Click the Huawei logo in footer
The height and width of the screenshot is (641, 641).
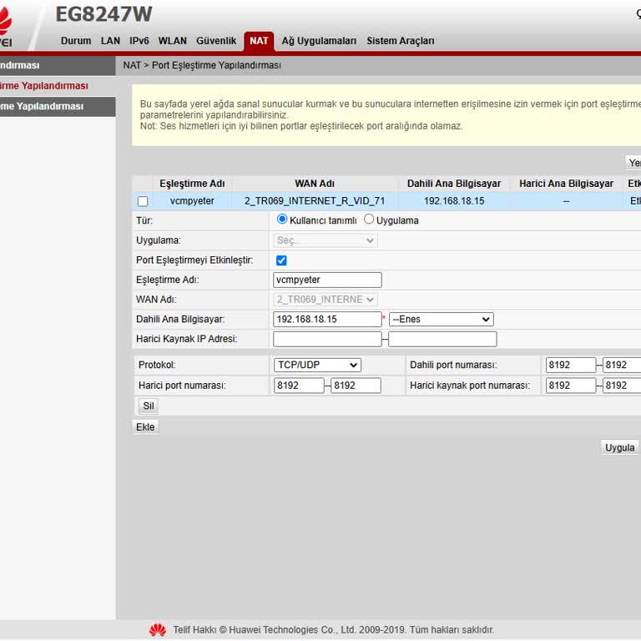click(x=158, y=630)
